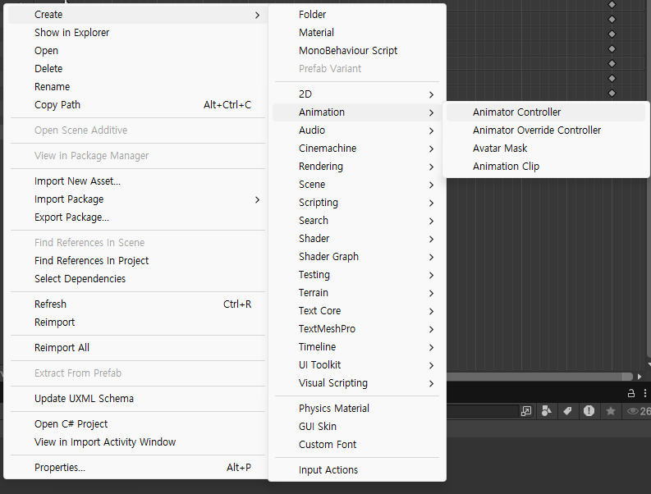Open the search by type filter
Viewport: 651px width, 494px height.
(547, 411)
